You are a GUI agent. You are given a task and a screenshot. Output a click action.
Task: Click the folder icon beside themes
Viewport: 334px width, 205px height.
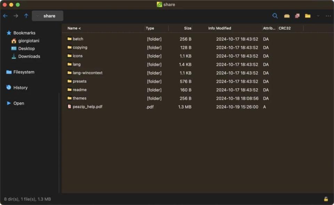click(x=70, y=98)
